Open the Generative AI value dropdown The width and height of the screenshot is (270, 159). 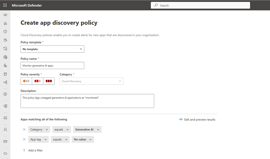pyautogui.click(x=87, y=130)
